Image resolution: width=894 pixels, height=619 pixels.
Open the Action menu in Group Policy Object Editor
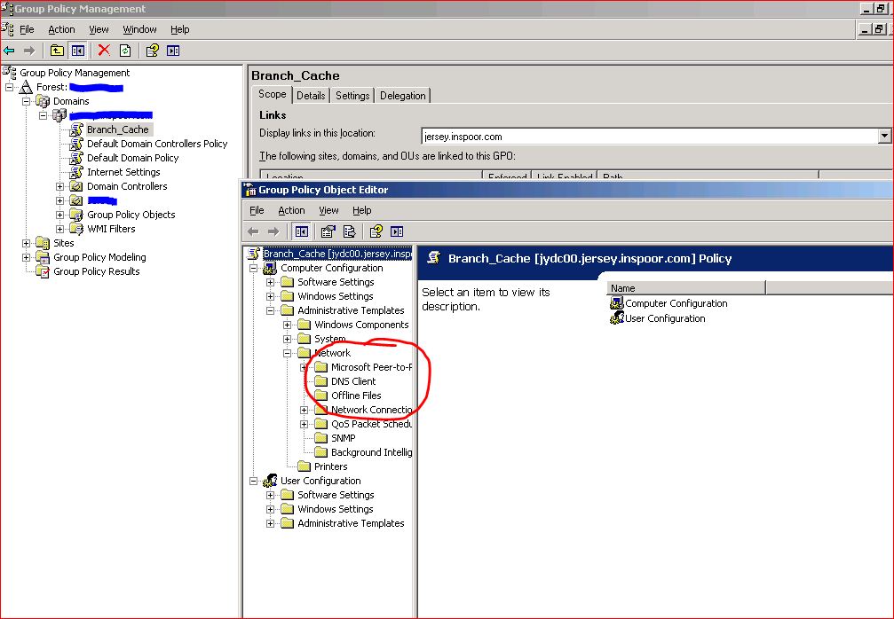coord(291,210)
